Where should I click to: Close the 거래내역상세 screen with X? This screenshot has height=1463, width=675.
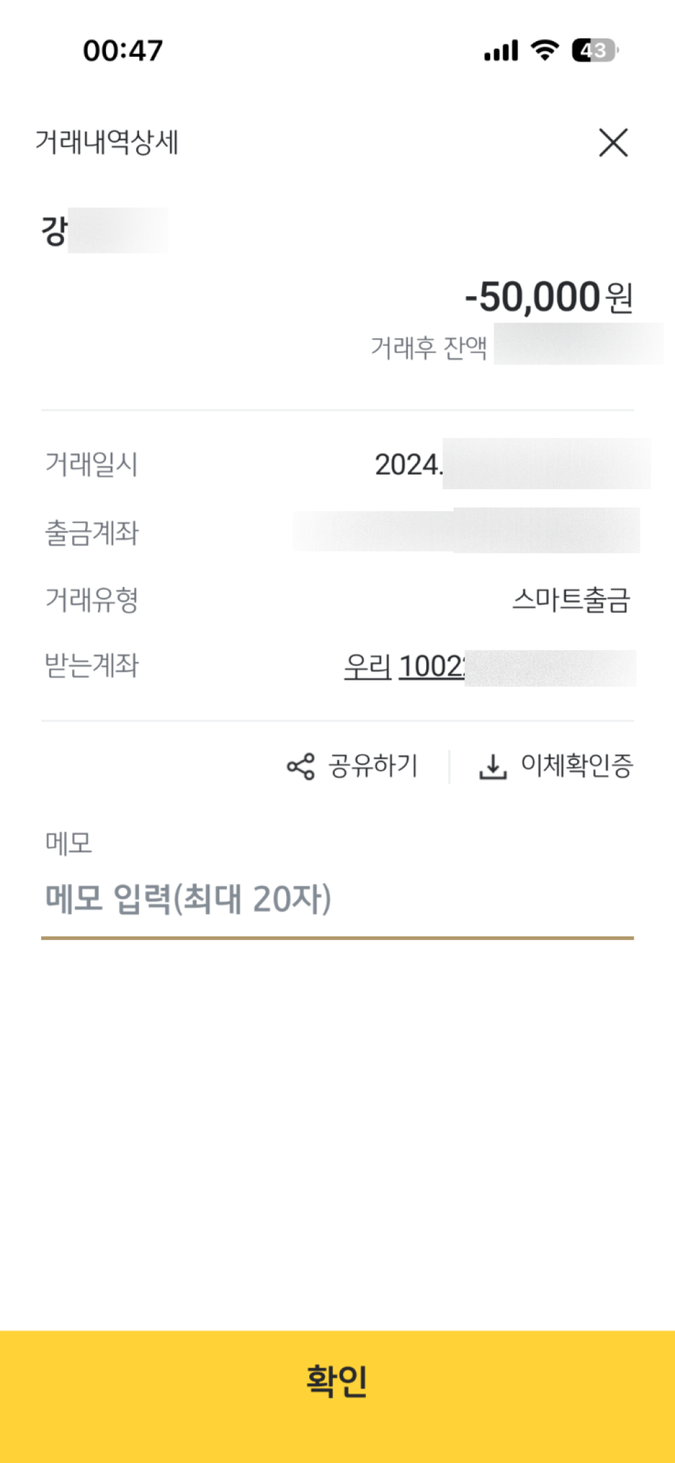coord(613,142)
